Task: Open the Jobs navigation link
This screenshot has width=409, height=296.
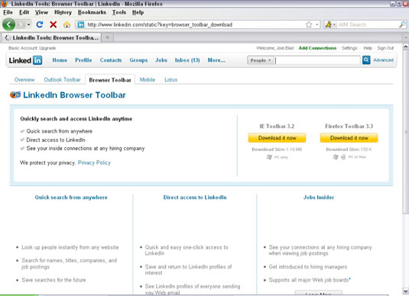Action: tap(161, 60)
